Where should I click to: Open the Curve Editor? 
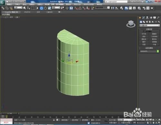click(130, 8)
